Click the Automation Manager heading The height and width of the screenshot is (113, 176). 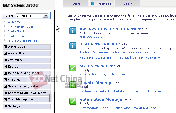(x=102, y=99)
